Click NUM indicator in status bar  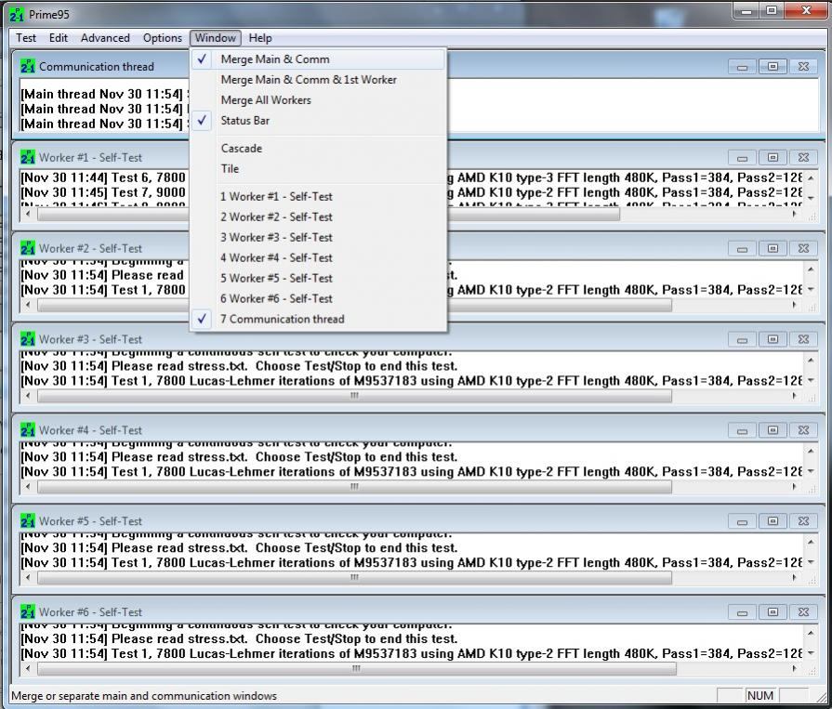tap(760, 696)
